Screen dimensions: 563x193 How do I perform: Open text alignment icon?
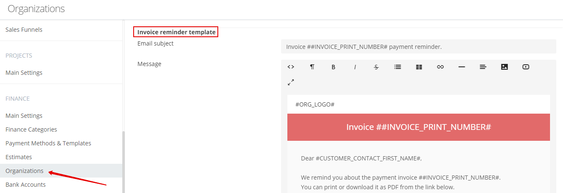pyautogui.click(x=483, y=67)
